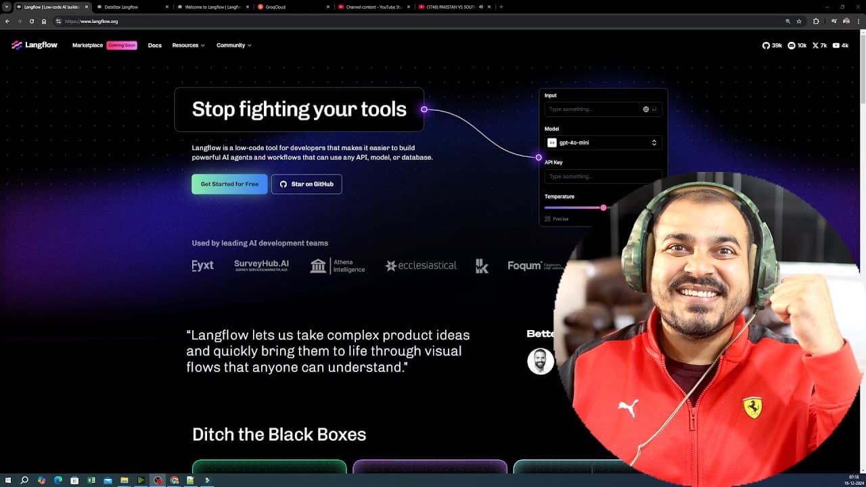This screenshot has height=487, width=866.
Task: Launch Microsoft Edge from the taskbar
Action: pos(58,480)
